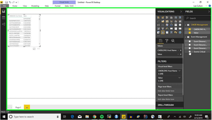The height and width of the screenshot is (120, 212).
Task: Select the Map globe visualization
Action: click(180, 25)
